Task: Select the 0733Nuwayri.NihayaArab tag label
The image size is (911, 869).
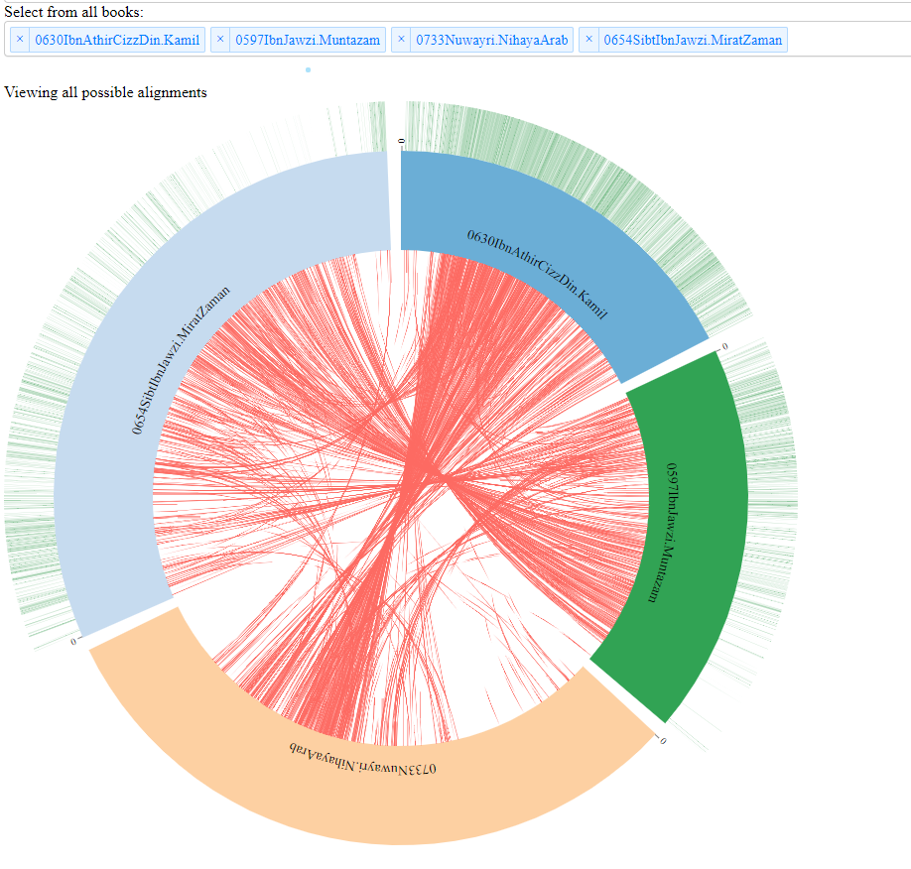Action: [x=490, y=40]
